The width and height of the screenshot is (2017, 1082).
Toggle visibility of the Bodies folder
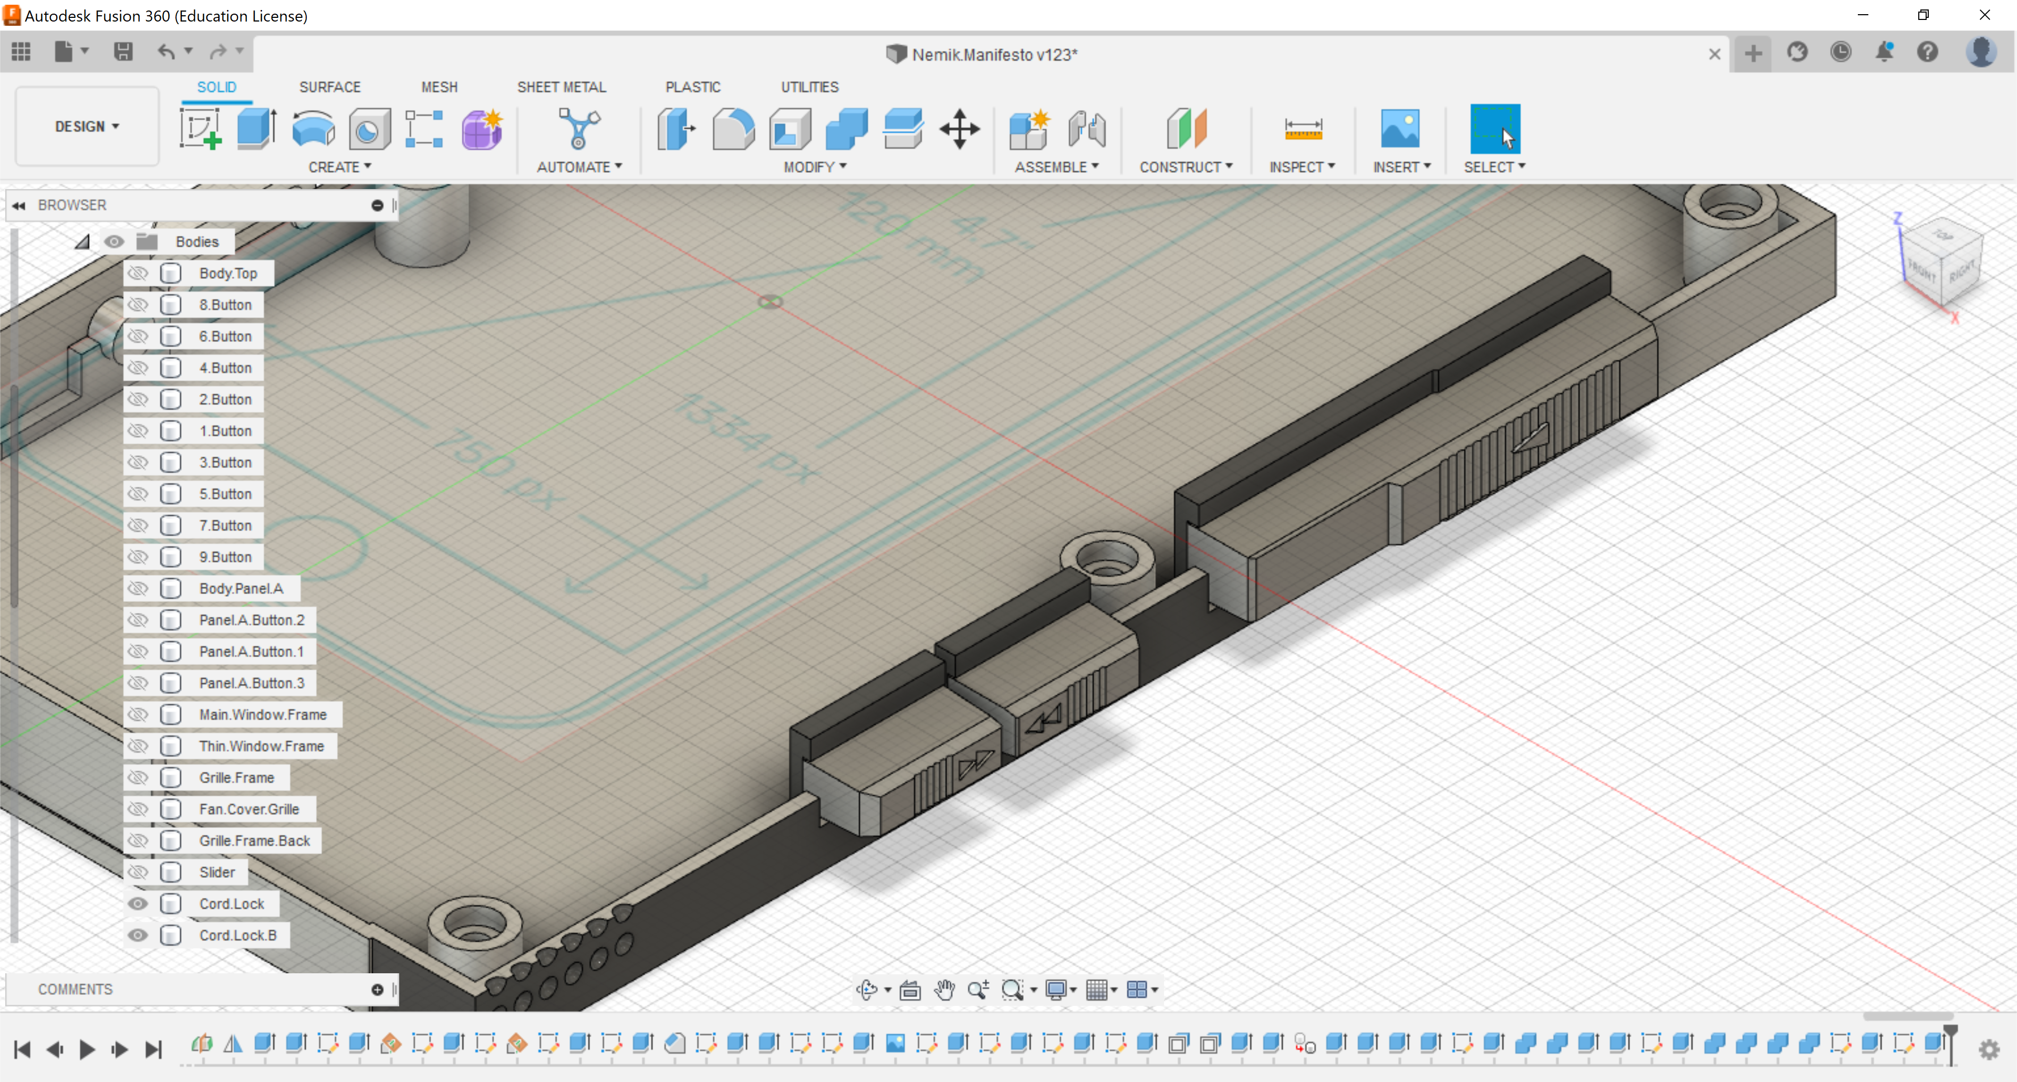pyautogui.click(x=115, y=242)
